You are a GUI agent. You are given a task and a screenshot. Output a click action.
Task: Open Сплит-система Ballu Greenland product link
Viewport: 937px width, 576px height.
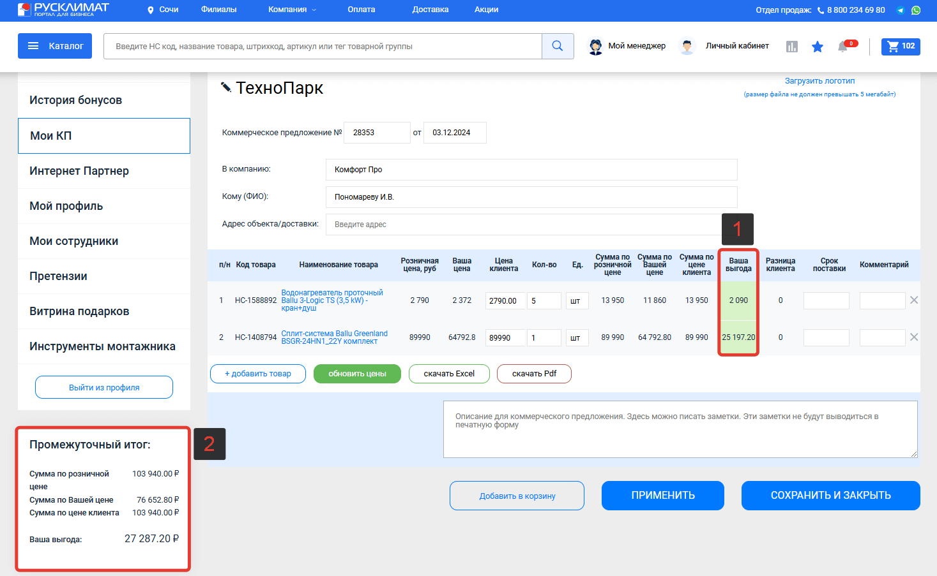click(335, 337)
